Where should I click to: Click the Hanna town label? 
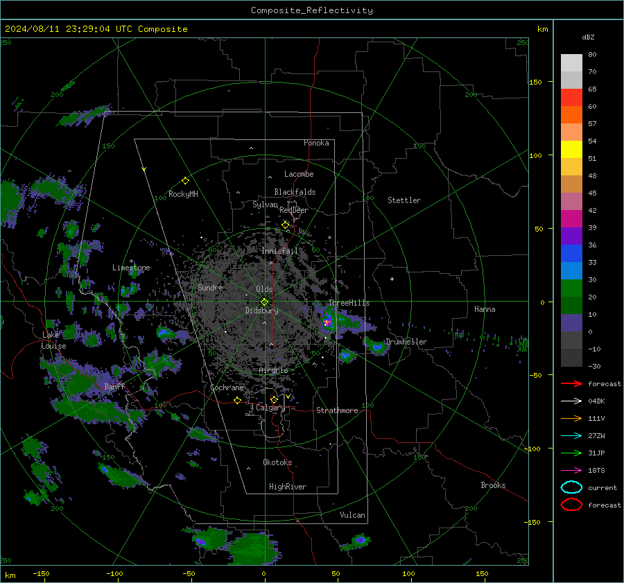tap(485, 309)
